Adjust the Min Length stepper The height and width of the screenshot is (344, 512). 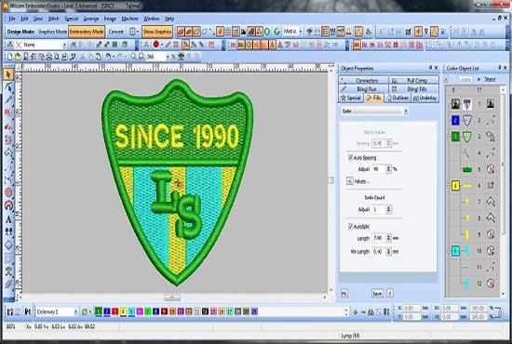point(388,251)
